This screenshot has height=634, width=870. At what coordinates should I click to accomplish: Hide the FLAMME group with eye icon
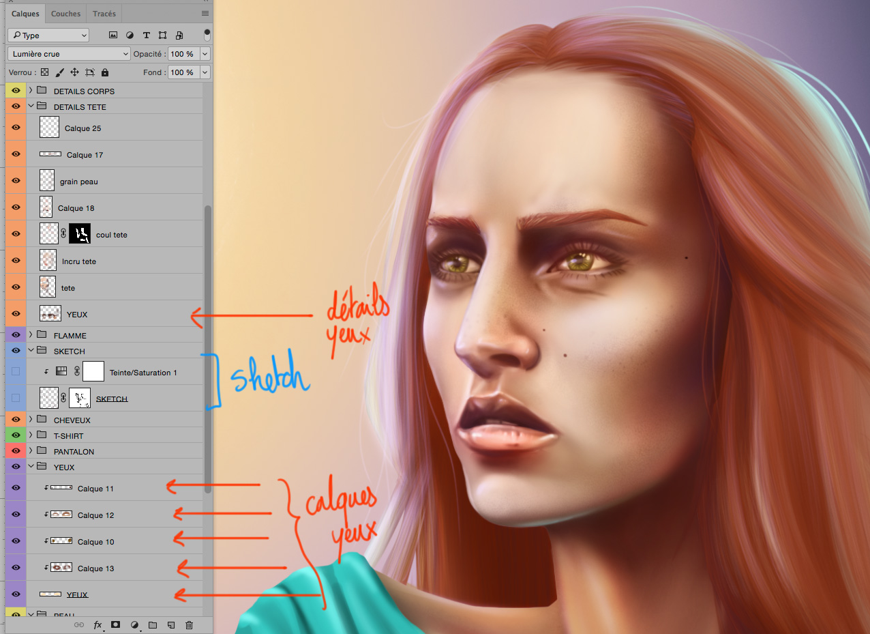(16, 335)
